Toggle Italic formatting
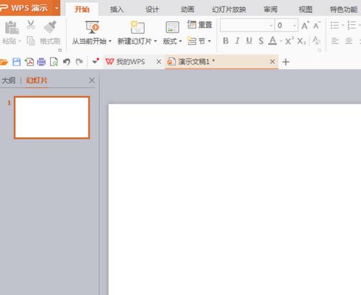Screen dimensions: 361x295 237,41
